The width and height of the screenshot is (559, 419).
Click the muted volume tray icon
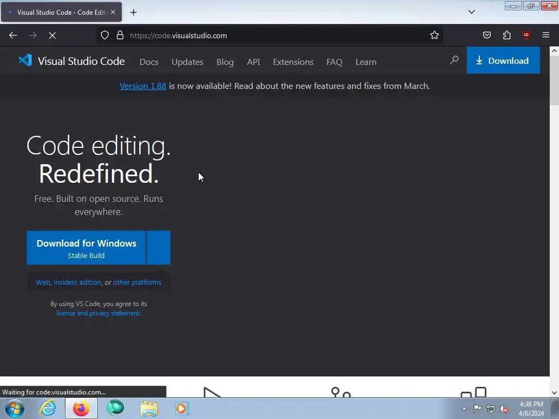tap(504, 409)
